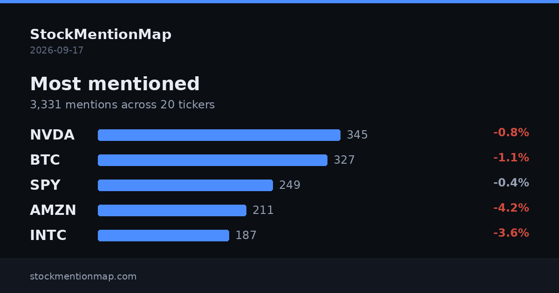Click the AMZN mentions bar
559x293 pixels.
172,210
